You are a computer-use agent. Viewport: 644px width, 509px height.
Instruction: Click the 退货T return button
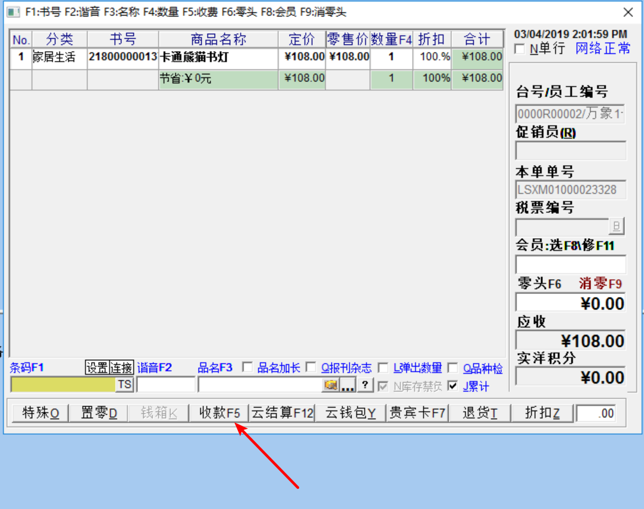(x=479, y=413)
